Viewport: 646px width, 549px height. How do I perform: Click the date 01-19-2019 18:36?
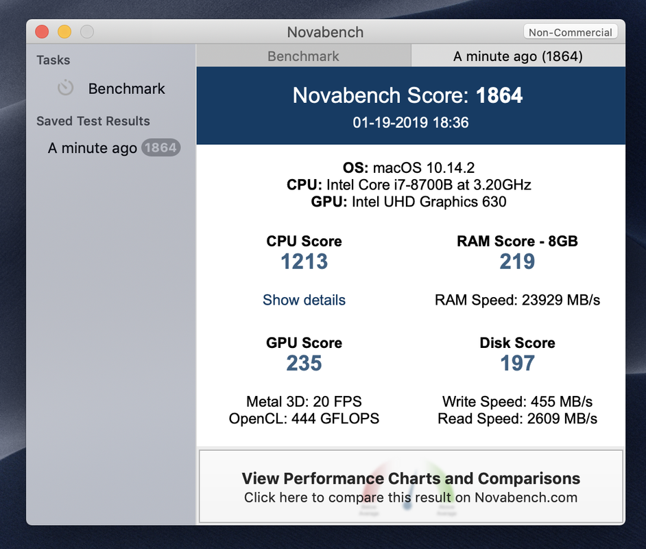click(411, 122)
